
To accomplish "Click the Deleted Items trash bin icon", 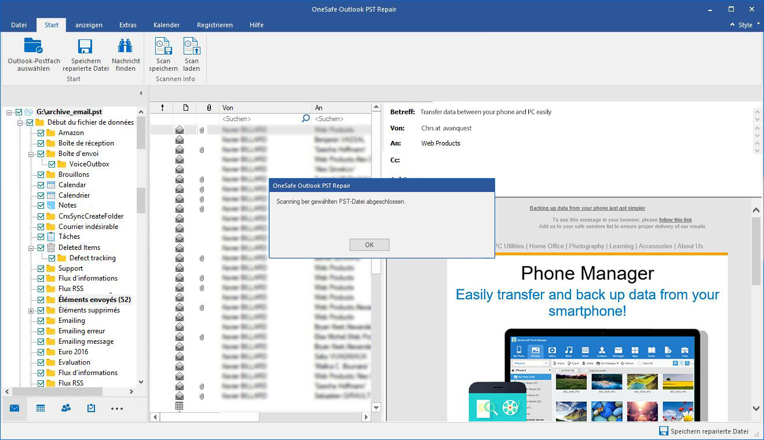I will coord(51,248).
